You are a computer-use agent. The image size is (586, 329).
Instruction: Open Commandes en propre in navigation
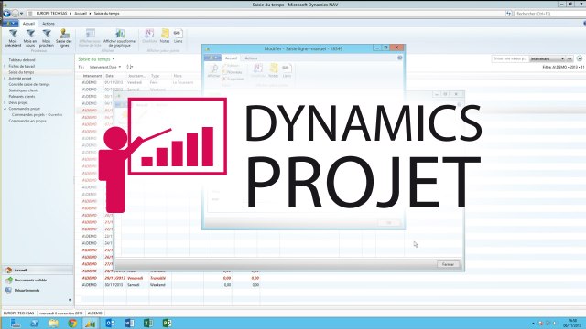tap(27, 121)
